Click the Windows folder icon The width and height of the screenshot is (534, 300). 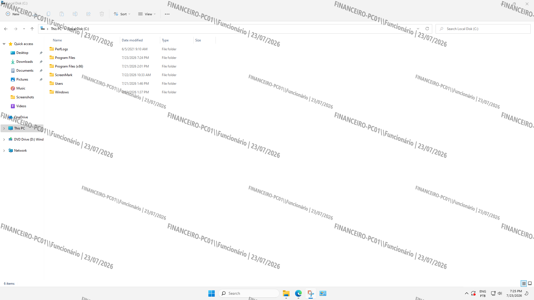tap(52, 92)
